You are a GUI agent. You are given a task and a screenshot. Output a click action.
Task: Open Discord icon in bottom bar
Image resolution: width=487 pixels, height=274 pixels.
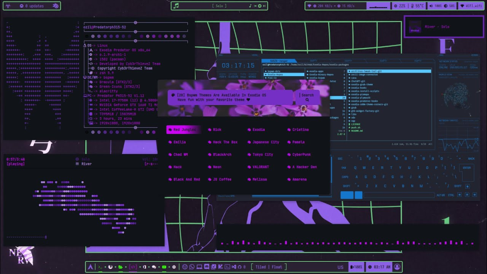tap(207, 266)
